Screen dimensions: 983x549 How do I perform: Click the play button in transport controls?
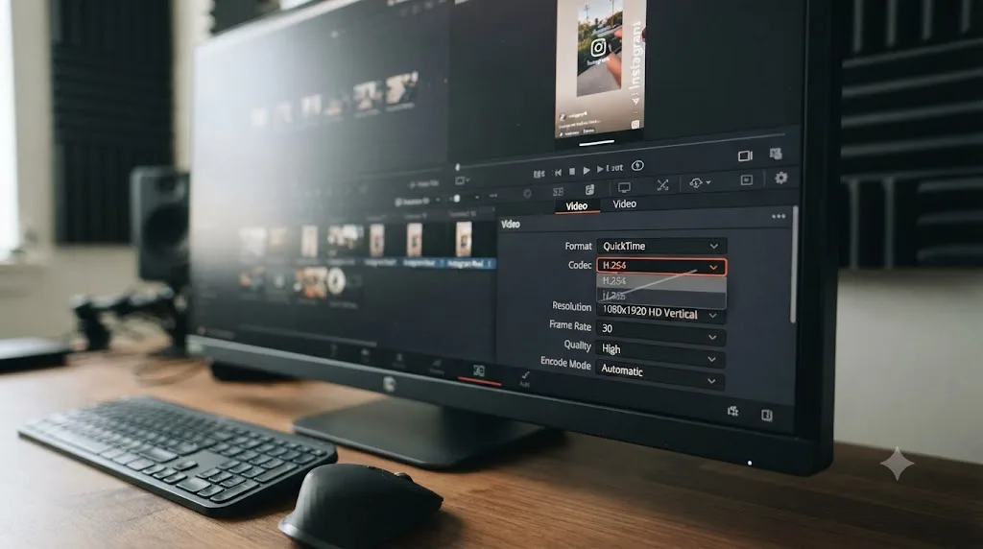click(587, 170)
